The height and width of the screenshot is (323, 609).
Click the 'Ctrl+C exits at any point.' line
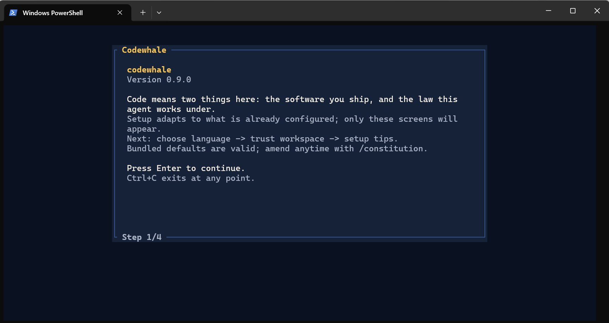click(x=190, y=178)
